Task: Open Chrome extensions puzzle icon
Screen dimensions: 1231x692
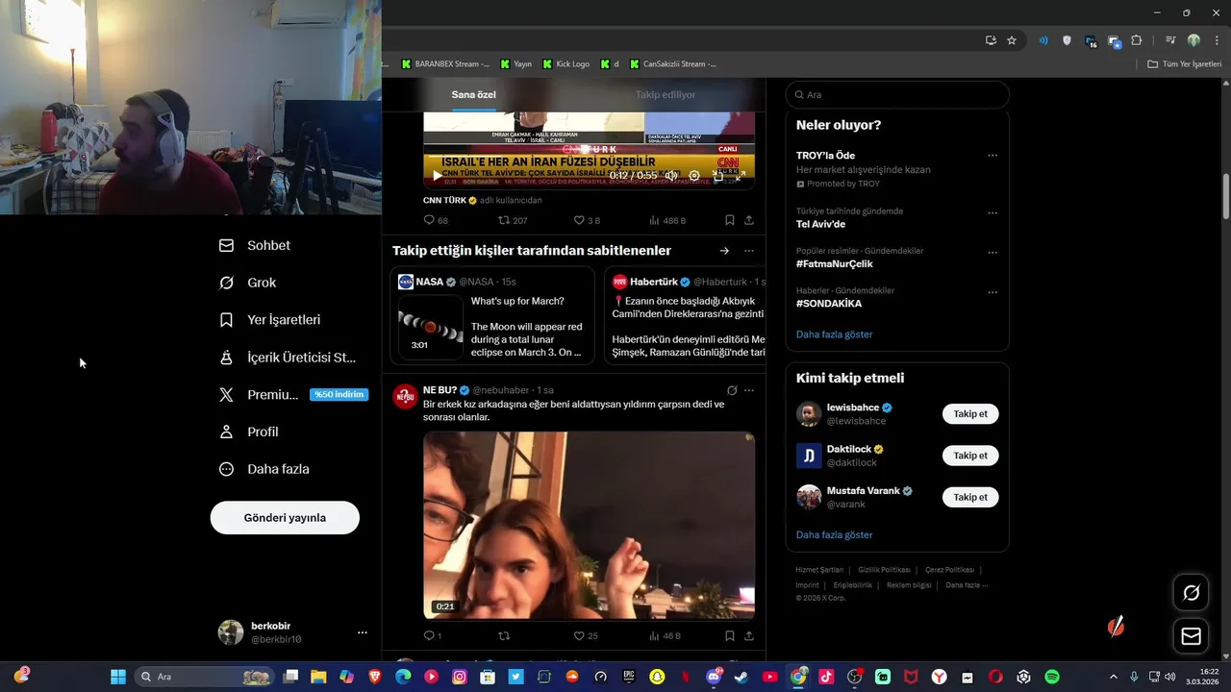Action: click(x=1137, y=40)
